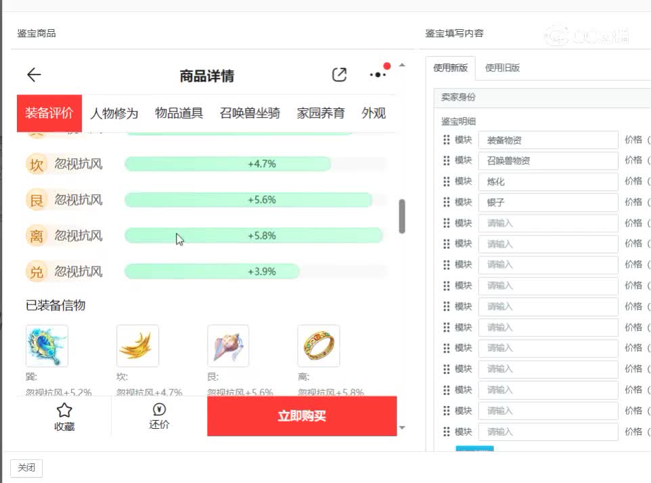Click the 立即购买 purchase button
The height and width of the screenshot is (483, 651).
[302, 416]
